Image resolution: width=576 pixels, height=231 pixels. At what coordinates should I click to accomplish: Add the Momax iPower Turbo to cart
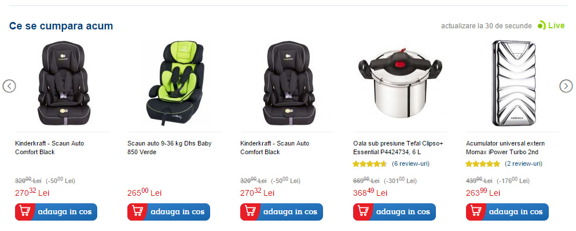507,212
